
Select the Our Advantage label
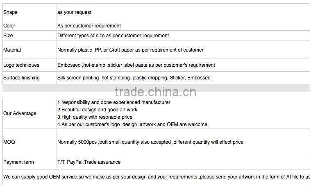tap(20, 113)
